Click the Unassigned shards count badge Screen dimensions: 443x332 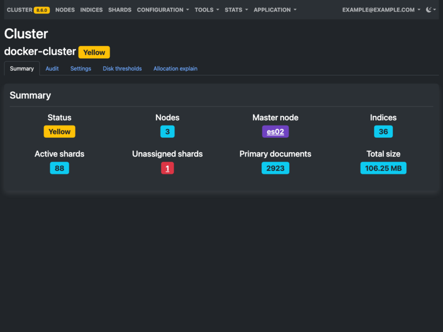(x=167, y=168)
